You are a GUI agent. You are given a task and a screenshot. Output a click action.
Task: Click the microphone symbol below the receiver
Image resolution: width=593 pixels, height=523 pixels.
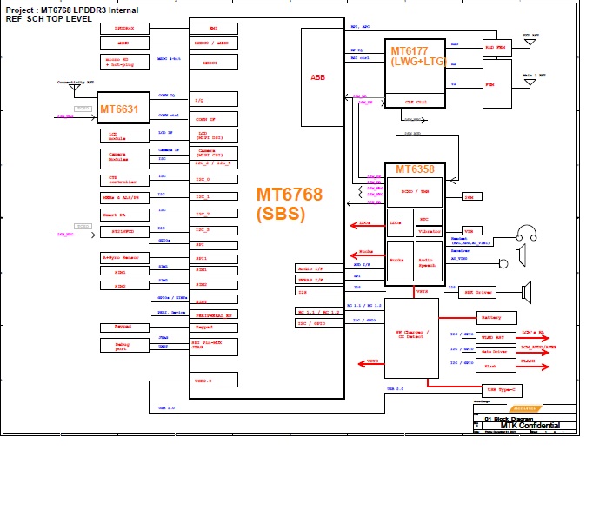(x=502, y=263)
